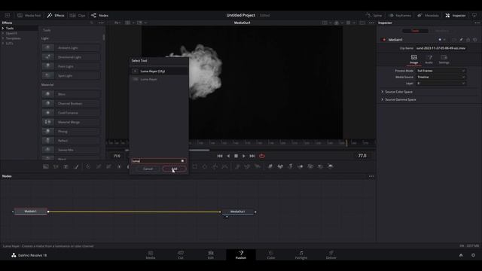The image size is (482, 271).
Task: Select the Ambient Light tool
Action: (x=71, y=47)
